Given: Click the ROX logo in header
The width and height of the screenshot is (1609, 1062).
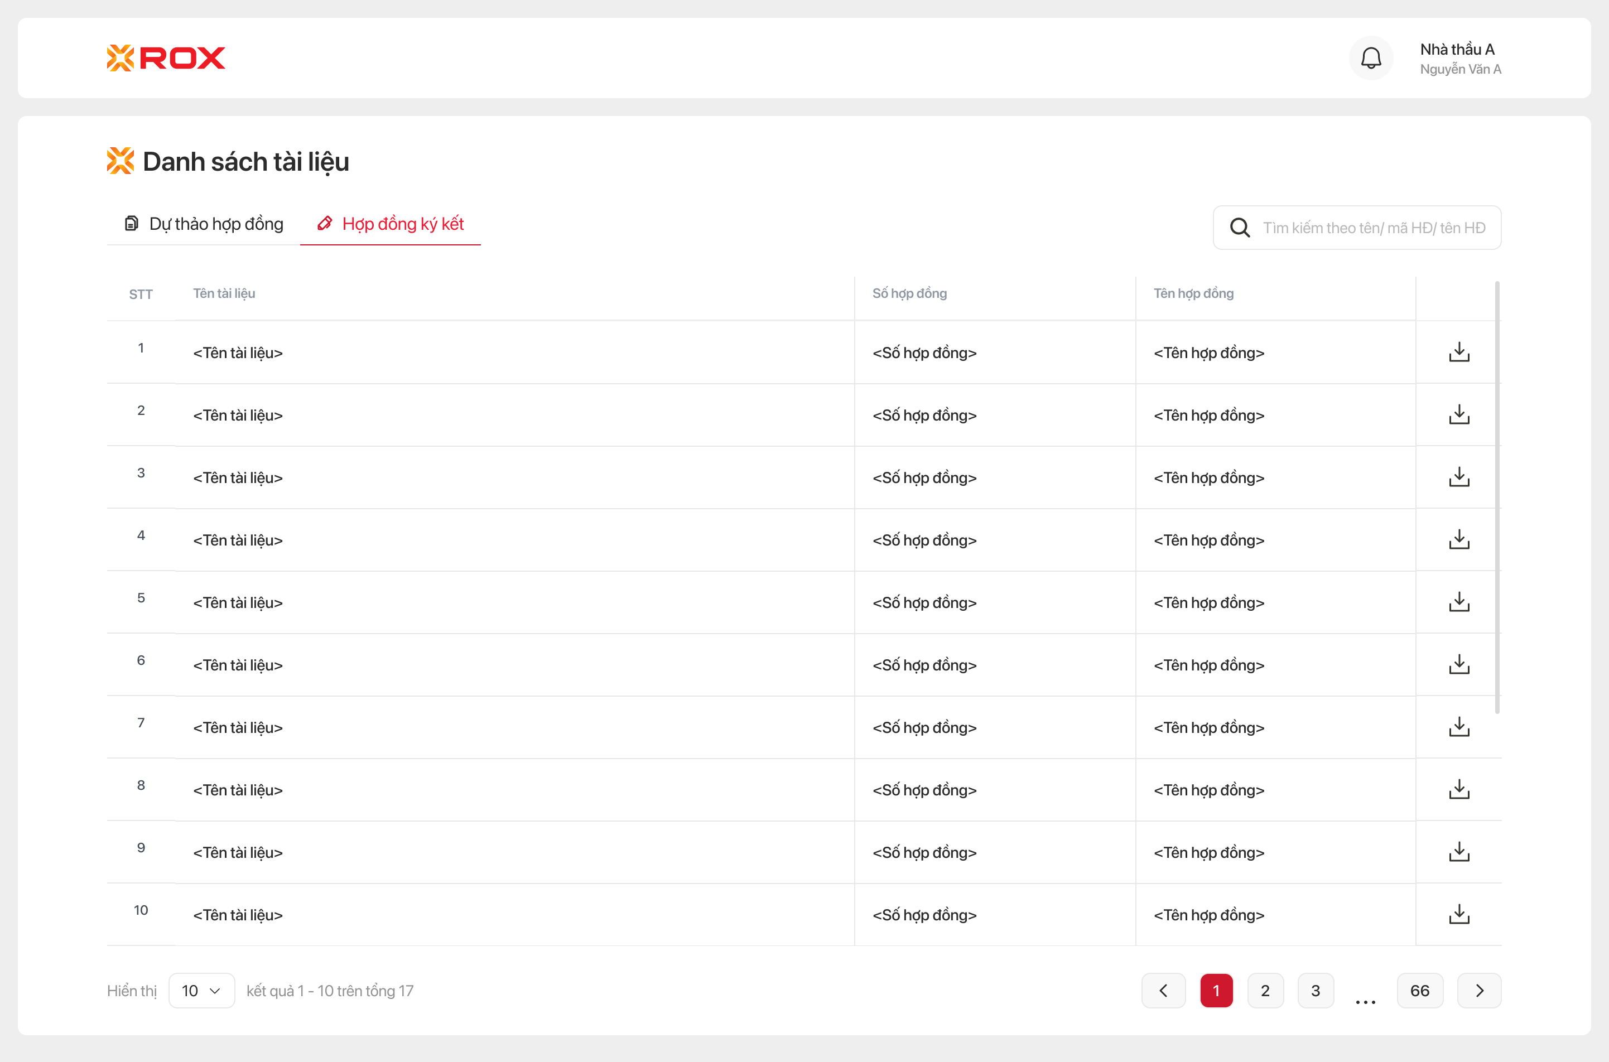Looking at the screenshot, I should click(166, 58).
